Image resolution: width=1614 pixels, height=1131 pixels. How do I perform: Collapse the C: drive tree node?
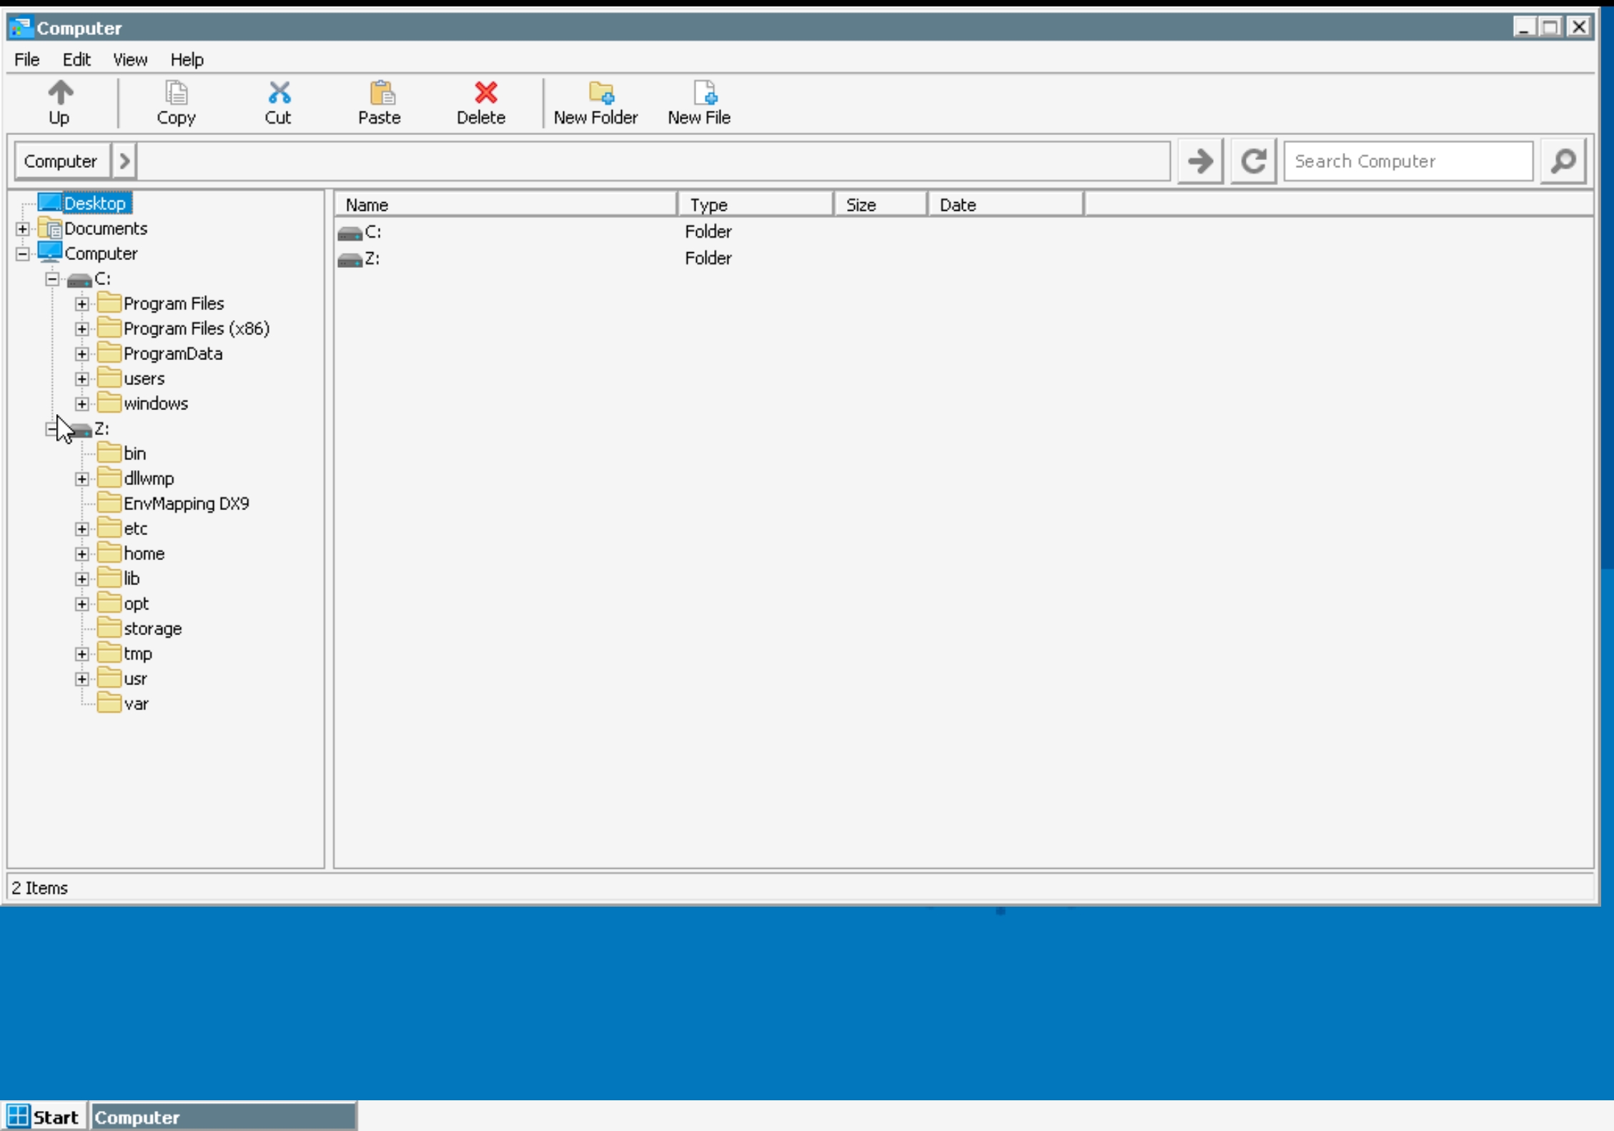click(52, 279)
